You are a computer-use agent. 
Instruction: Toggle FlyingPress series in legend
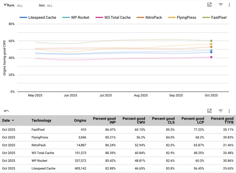tap(182, 17)
